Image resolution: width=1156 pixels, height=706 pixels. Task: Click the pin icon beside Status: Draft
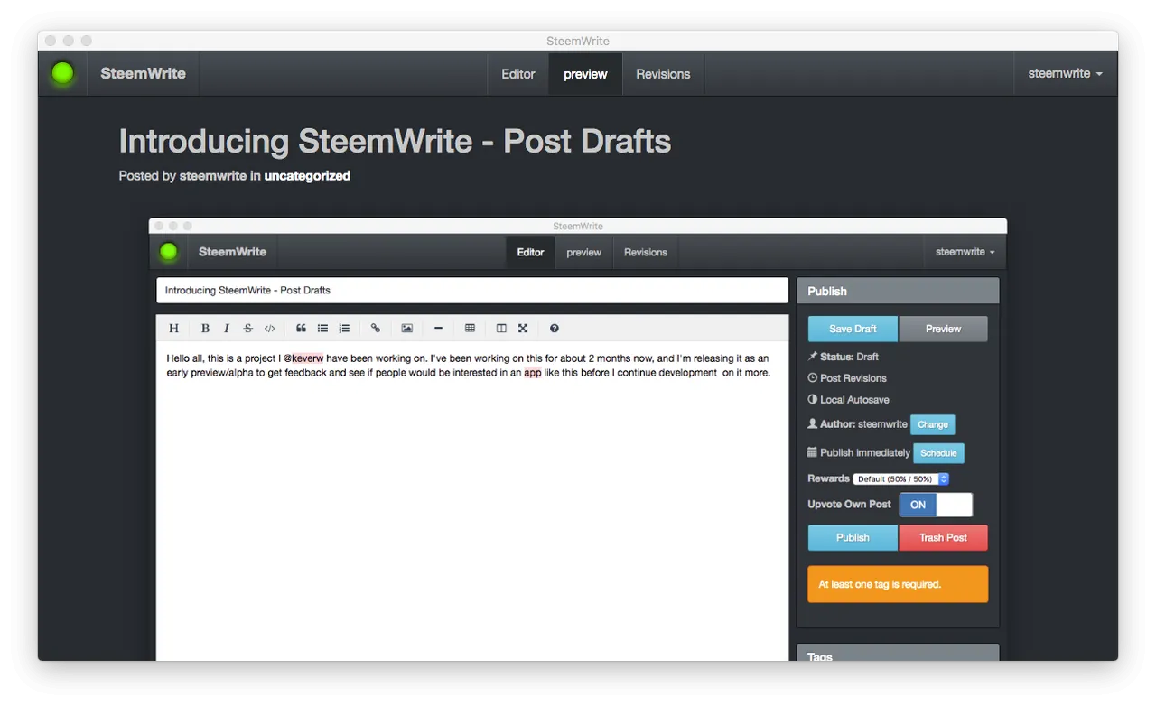pyautogui.click(x=813, y=357)
